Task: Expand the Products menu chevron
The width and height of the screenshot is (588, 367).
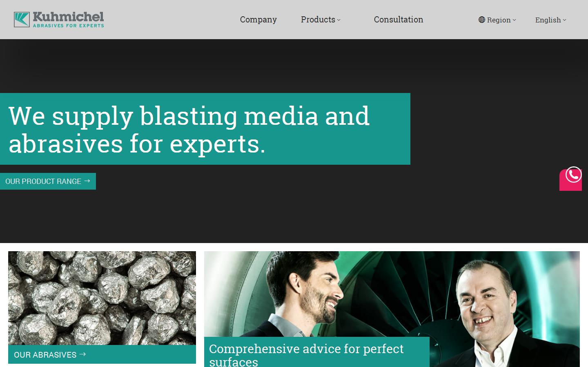Action: pyautogui.click(x=339, y=20)
